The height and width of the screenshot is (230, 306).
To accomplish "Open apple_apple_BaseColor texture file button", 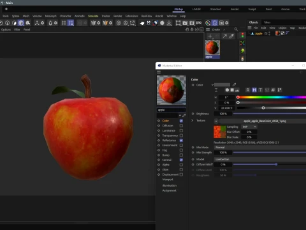I will (x=263, y=121).
